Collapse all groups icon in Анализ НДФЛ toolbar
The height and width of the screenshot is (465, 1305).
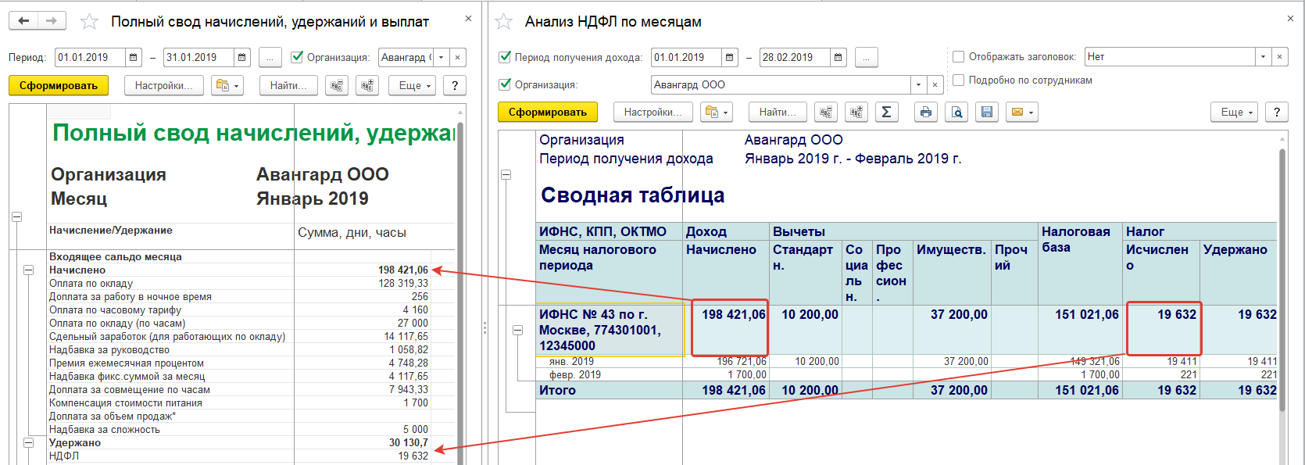[826, 112]
